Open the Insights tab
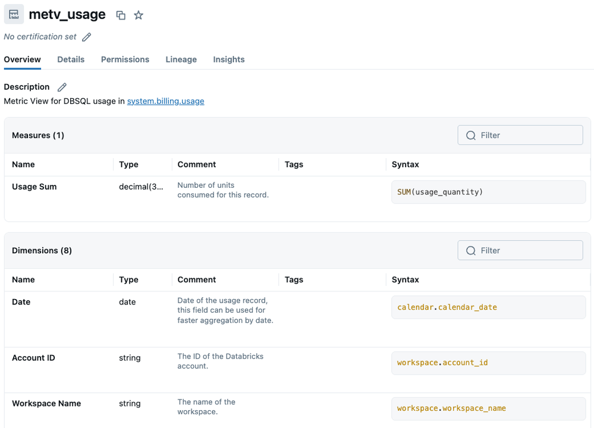The image size is (594, 428). [x=228, y=59]
